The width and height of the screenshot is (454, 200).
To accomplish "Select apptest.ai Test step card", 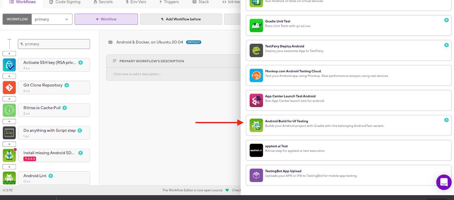I will point(348,150).
